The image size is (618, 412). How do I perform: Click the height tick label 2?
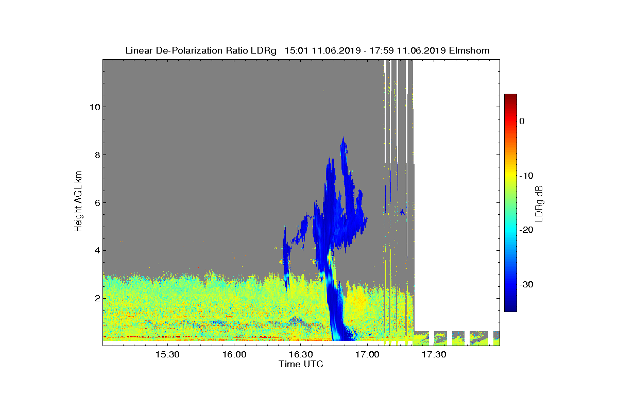pyautogui.click(x=96, y=299)
